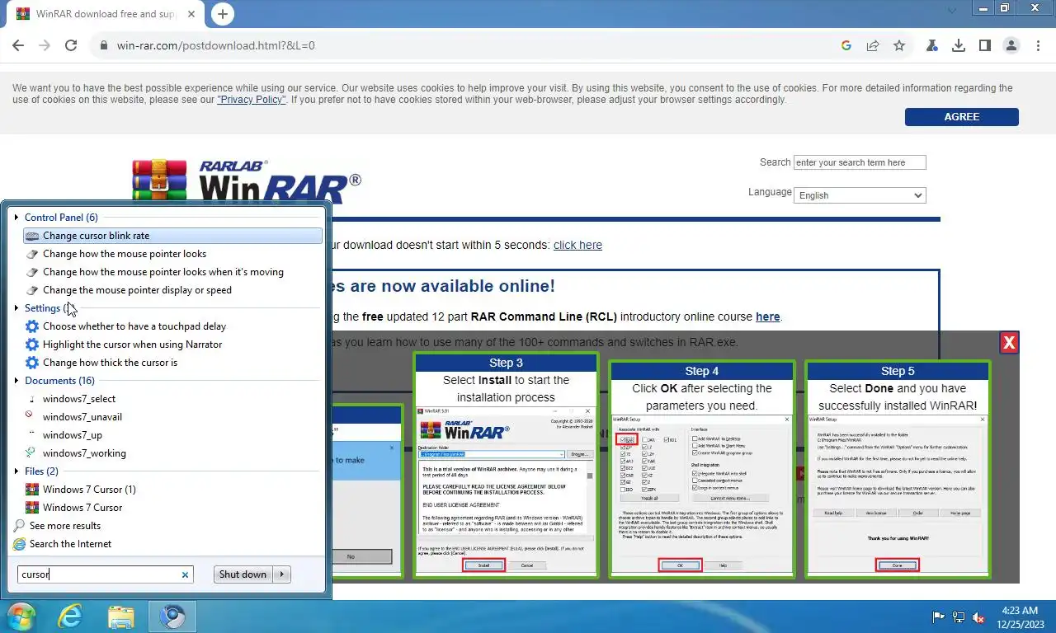The height and width of the screenshot is (633, 1056).
Task: Open the Shut down options arrow
Action: click(282, 574)
